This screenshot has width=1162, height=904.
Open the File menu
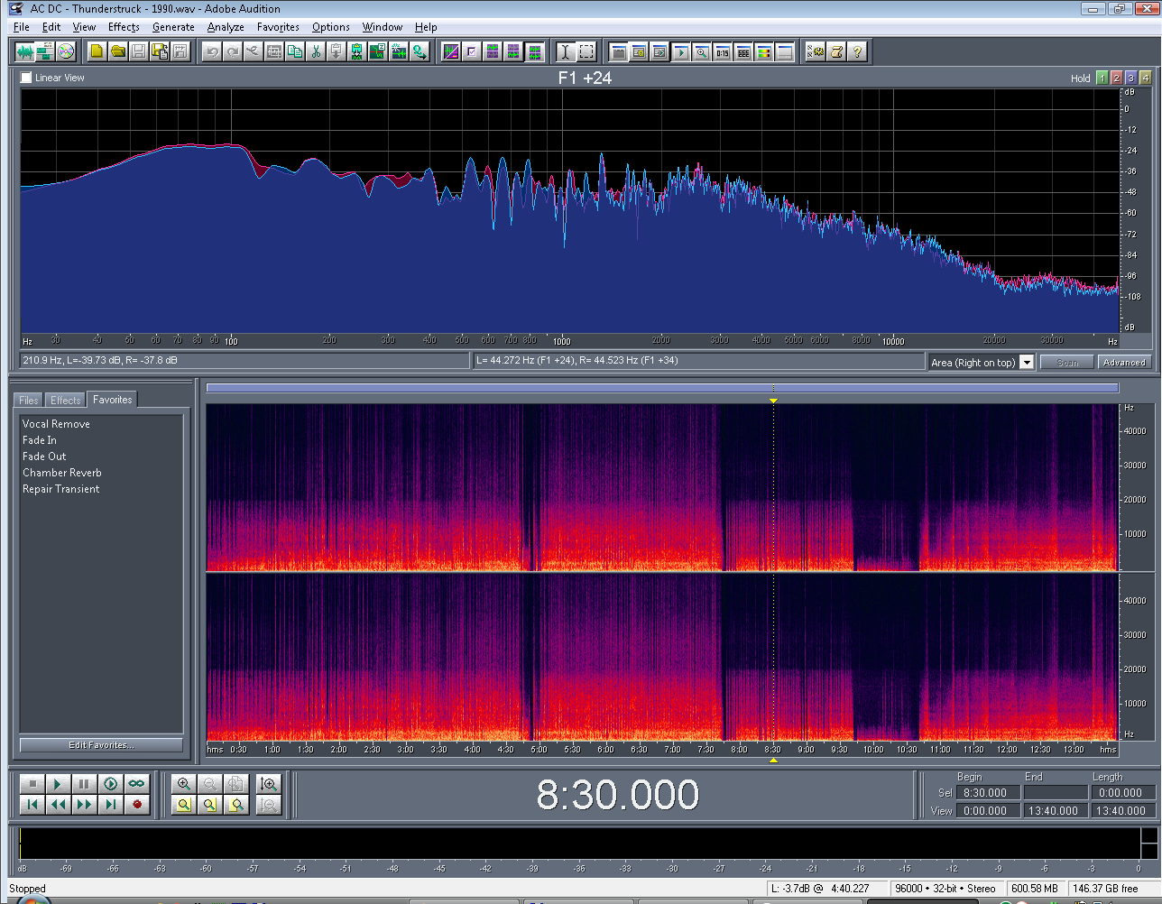(x=22, y=27)
